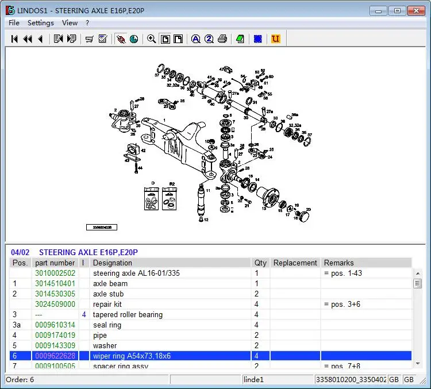Image resolution: width=431 pixels, height=389 pixels.
Task: Click the search 2 magnifier icon
Action: point(209,39)
